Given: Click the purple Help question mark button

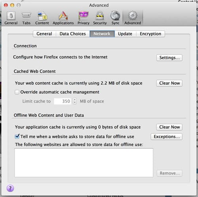Looking at the screenshot, I should [x=10, y=188].
